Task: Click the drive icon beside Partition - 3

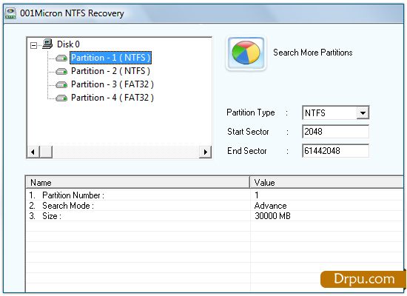Action: coord(61,84)
